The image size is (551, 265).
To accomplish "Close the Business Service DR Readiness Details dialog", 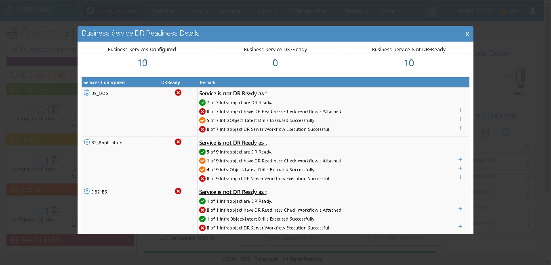I will pos(467,34).
